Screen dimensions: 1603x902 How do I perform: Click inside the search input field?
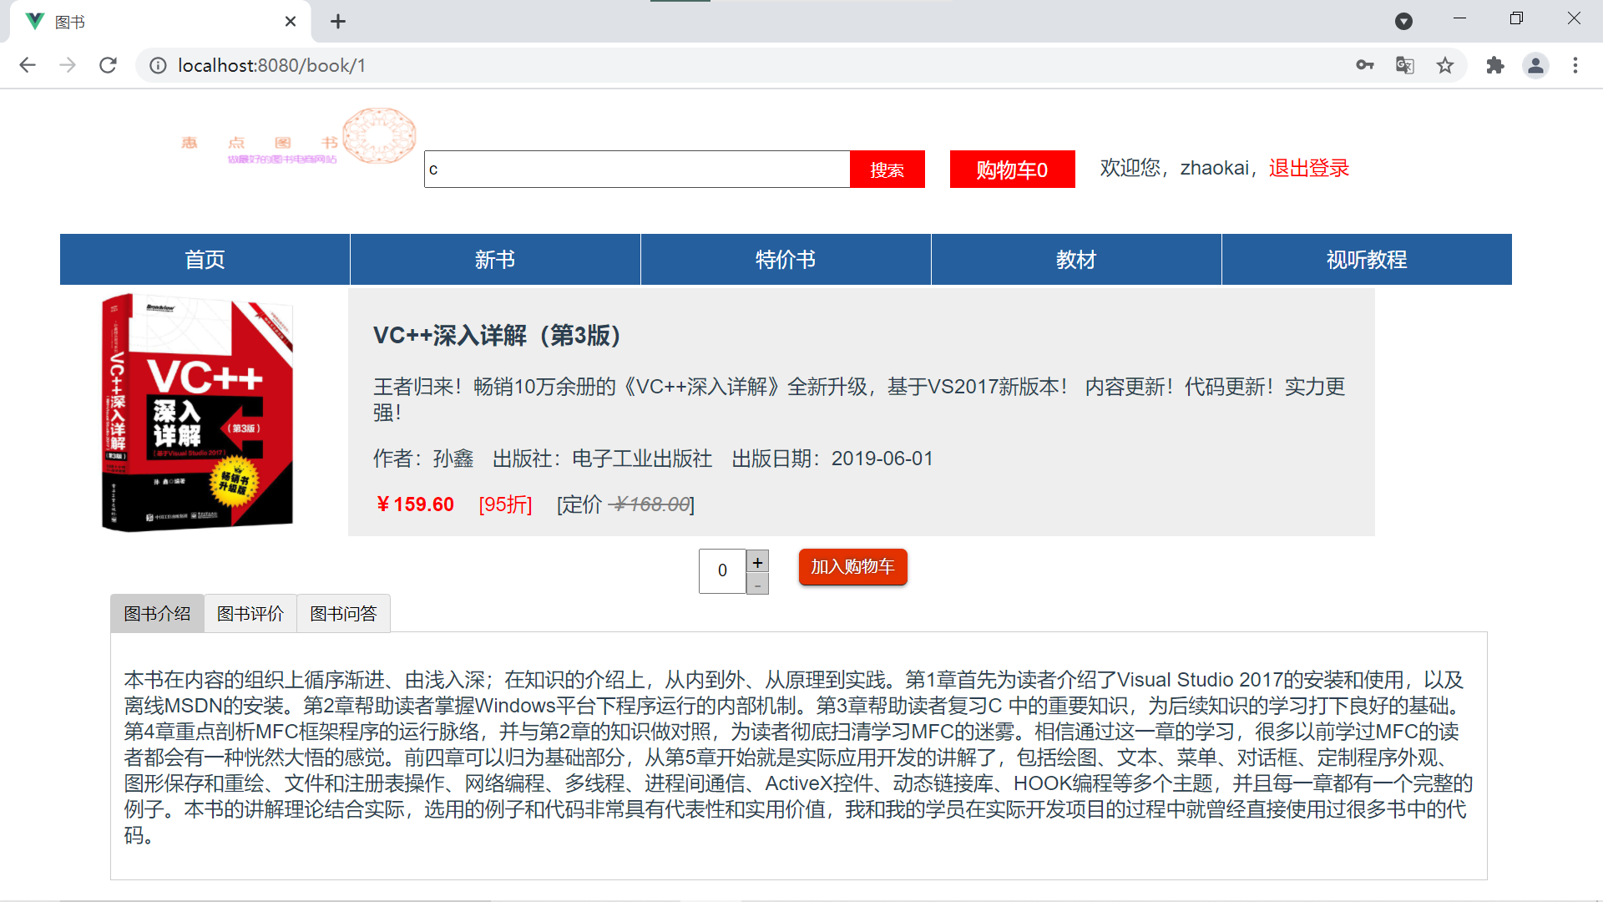[x=635, y=169]
